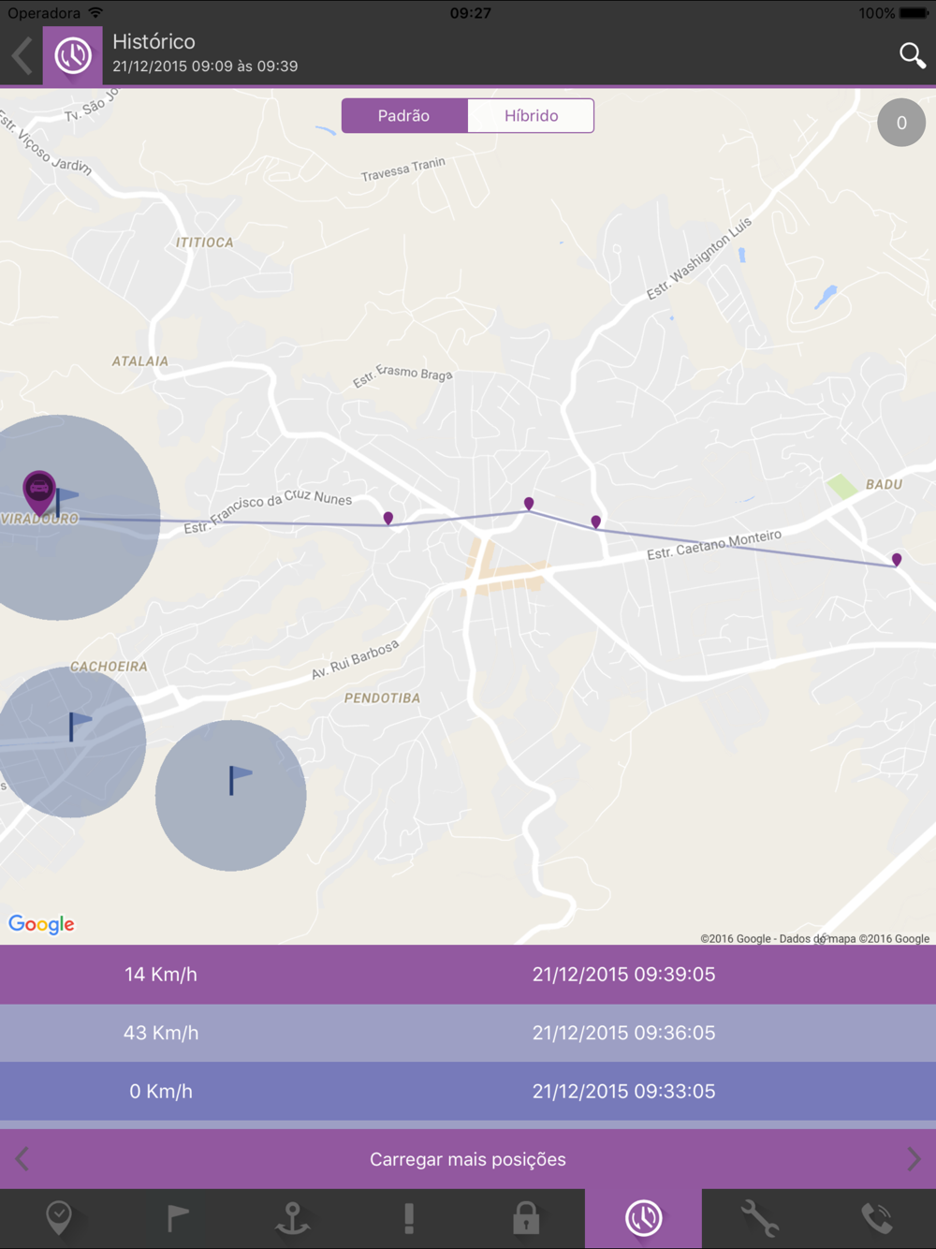
Task: Tap the ITITIOCA map label
Action: point(204,242)
